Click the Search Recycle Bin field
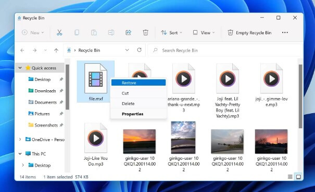This screenshot has width=315, height=192. tap(225, 50)
